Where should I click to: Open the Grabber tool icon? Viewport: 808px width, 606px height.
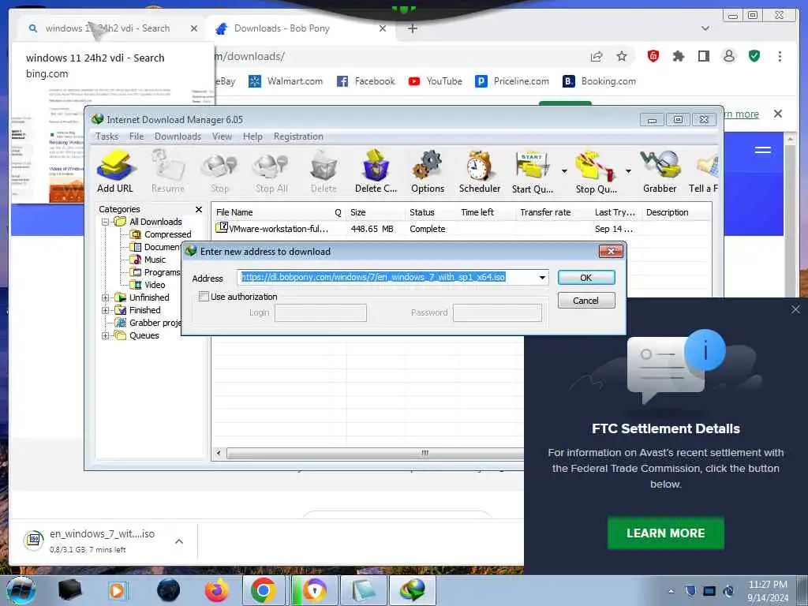(660, 171)
